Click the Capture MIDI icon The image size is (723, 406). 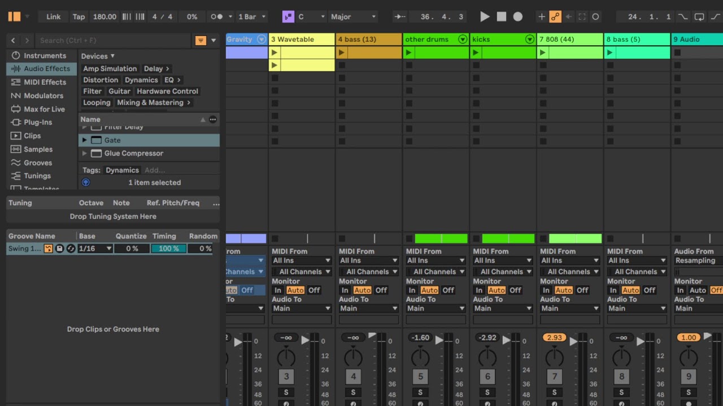582,17
